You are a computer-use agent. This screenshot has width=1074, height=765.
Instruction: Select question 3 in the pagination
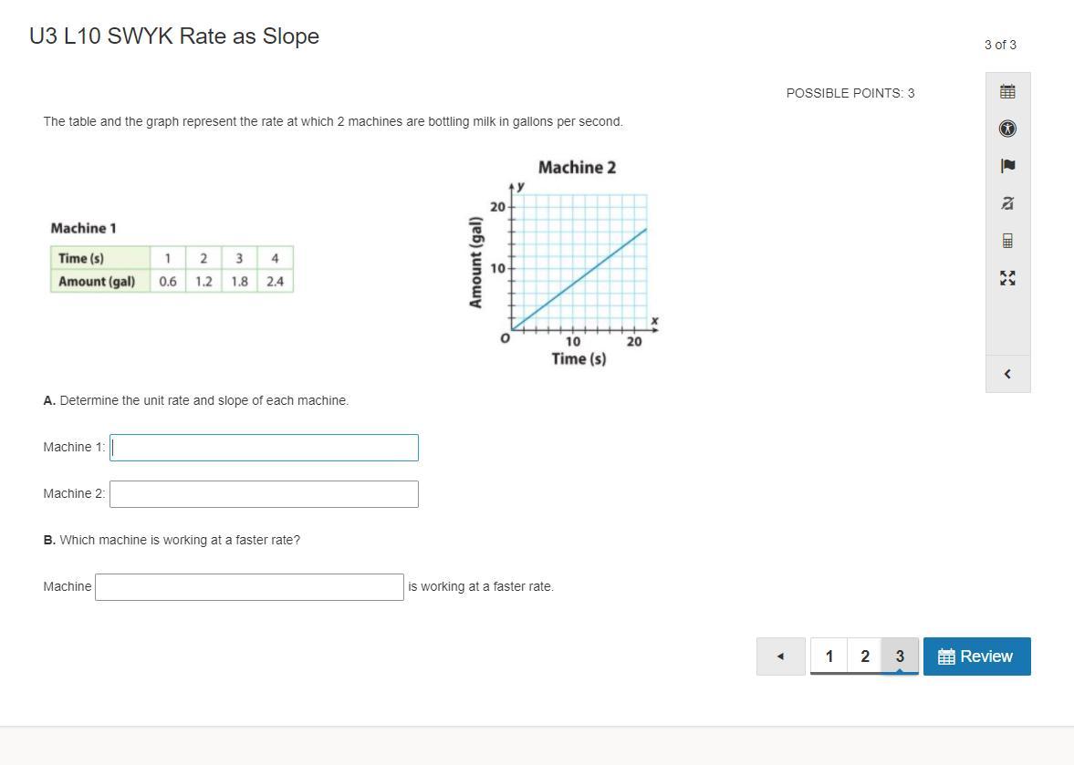point(900,656)
